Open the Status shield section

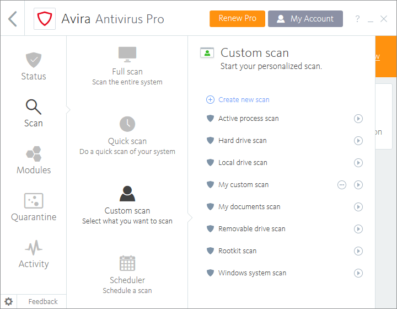tap(34, 66)
